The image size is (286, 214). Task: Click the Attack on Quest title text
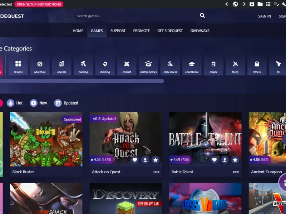[106, 172]
